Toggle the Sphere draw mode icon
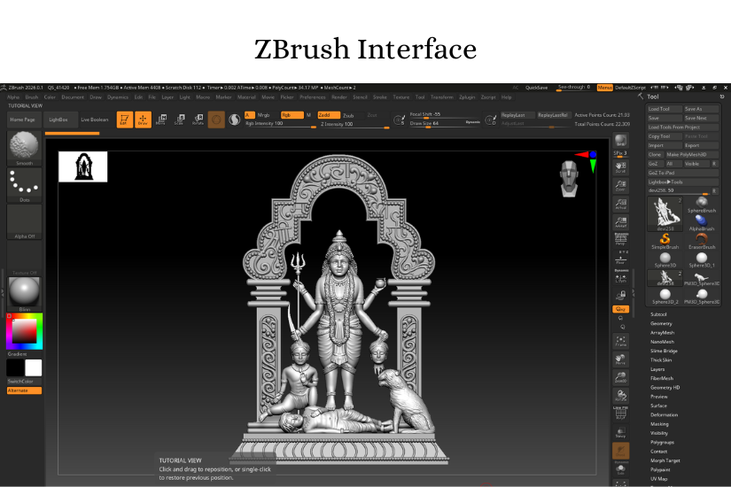 [216, 120]
